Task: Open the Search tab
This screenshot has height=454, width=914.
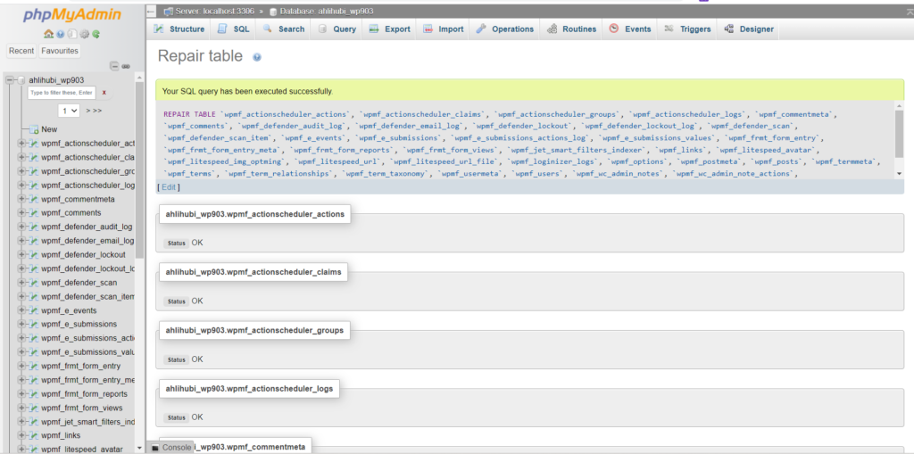Action: click(284, 29)
